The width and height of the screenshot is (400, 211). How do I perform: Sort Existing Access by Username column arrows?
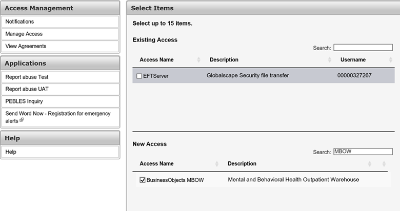[391, 60]
